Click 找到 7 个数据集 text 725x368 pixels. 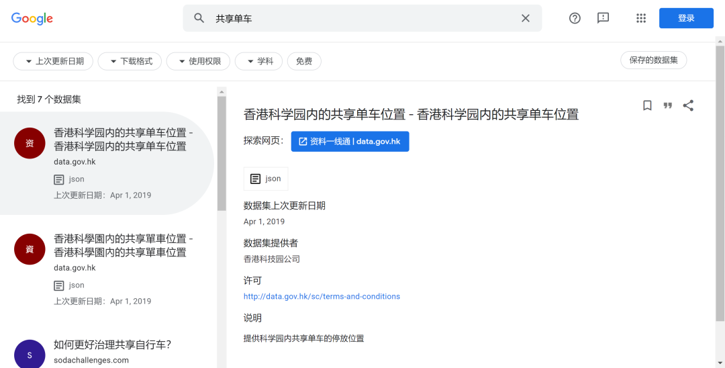[49, 99]
